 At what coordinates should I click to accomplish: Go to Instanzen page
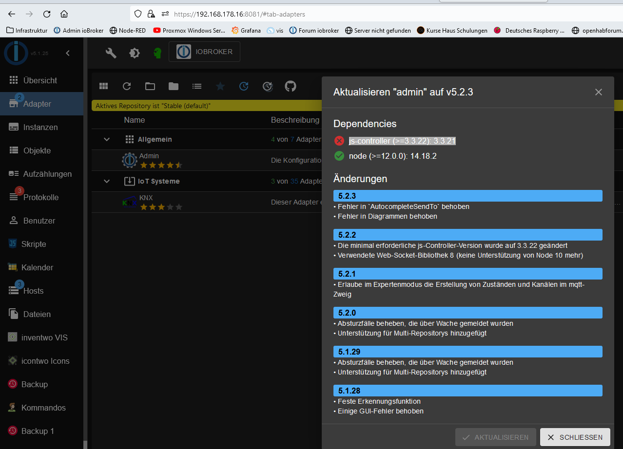coord(42,127)
